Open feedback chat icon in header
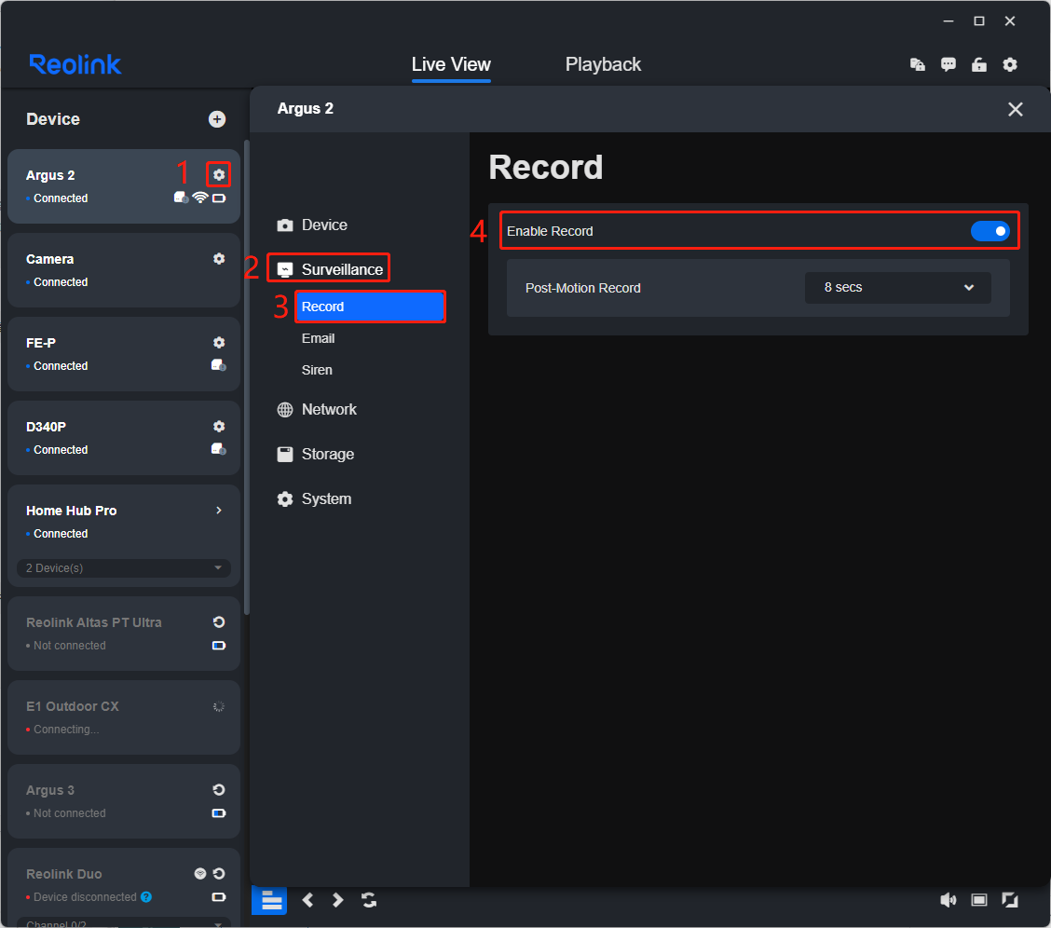1051x928 pixels. pyautogui.click(x=948, y=64)
